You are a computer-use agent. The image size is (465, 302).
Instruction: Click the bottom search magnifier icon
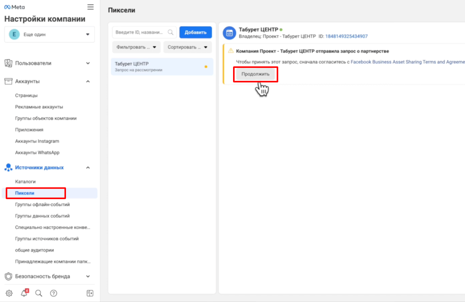(39, 293)
